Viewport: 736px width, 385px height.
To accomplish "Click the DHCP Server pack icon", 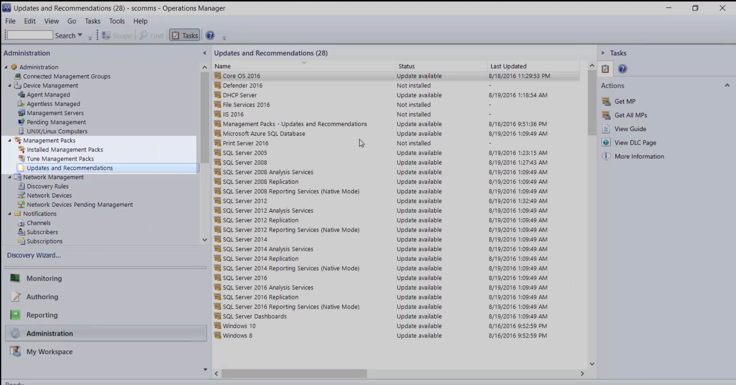I will [x=217, y=95].
